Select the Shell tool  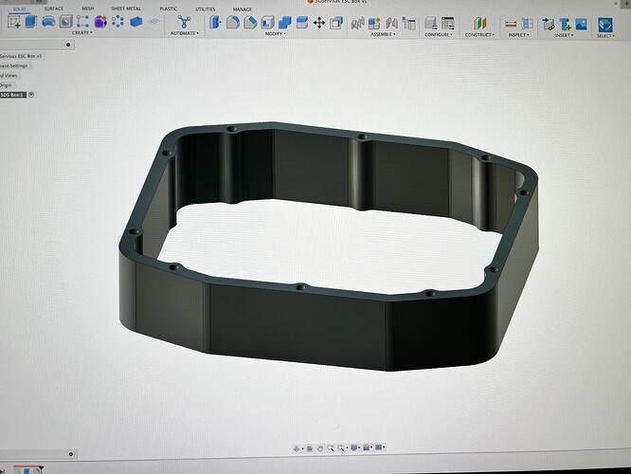point(267,22)
